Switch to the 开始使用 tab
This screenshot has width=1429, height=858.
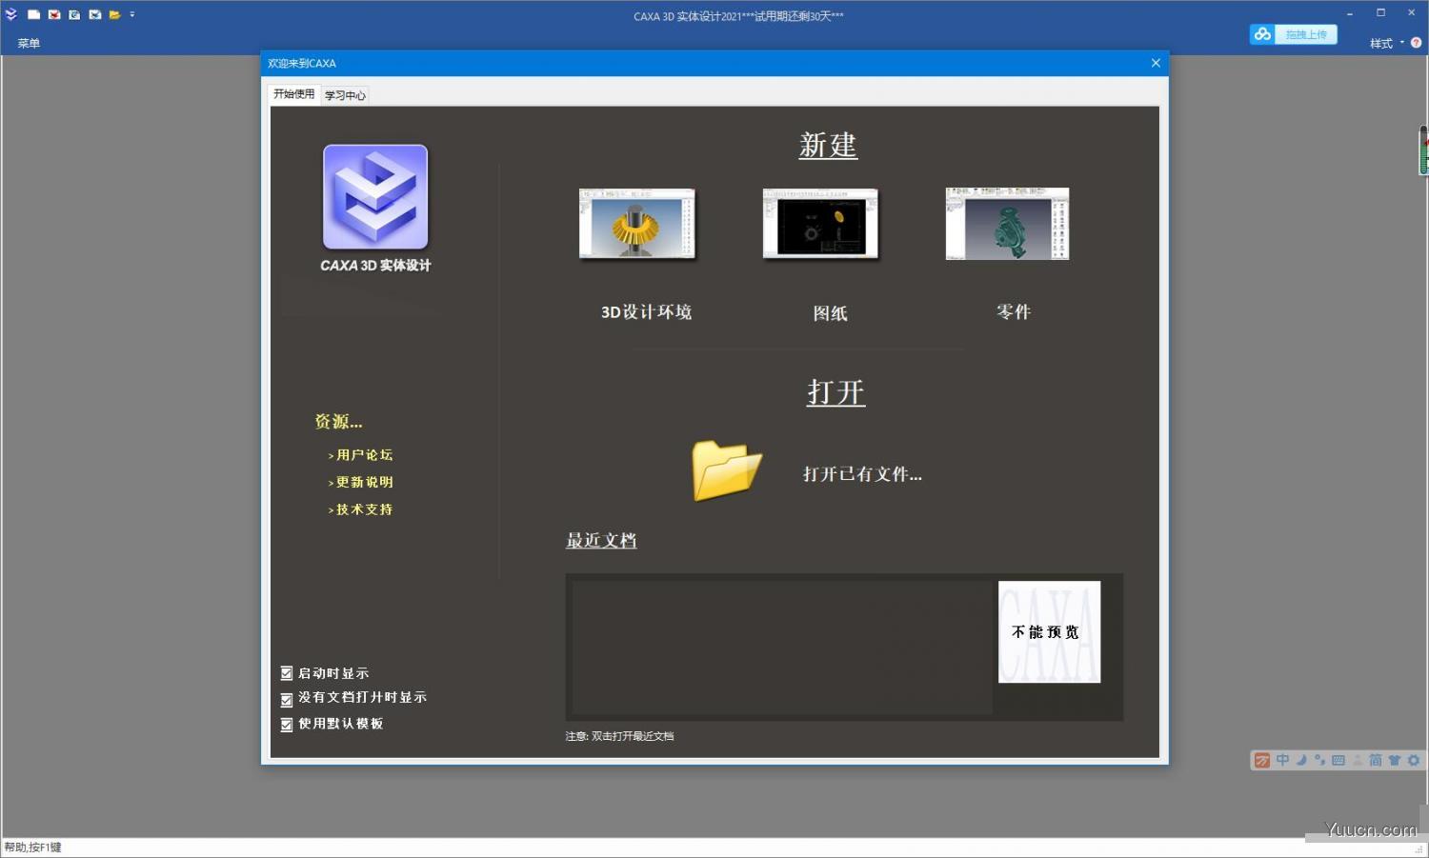[x=293, y=94]
